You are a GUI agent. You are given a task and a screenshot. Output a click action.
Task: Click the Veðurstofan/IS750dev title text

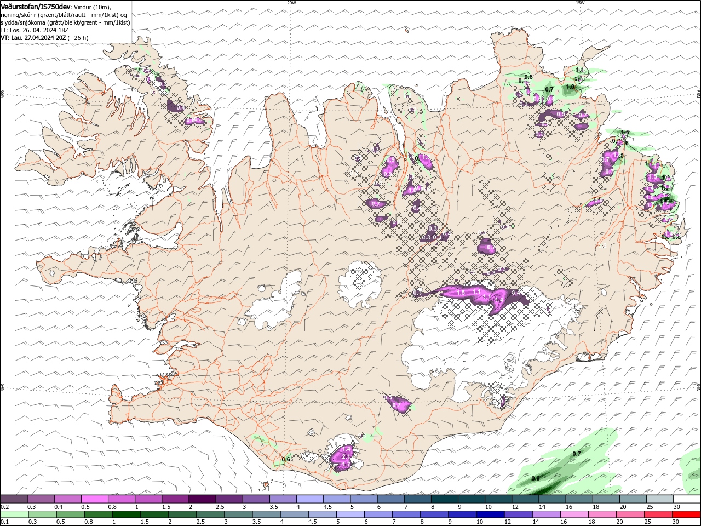pos(36,6)
